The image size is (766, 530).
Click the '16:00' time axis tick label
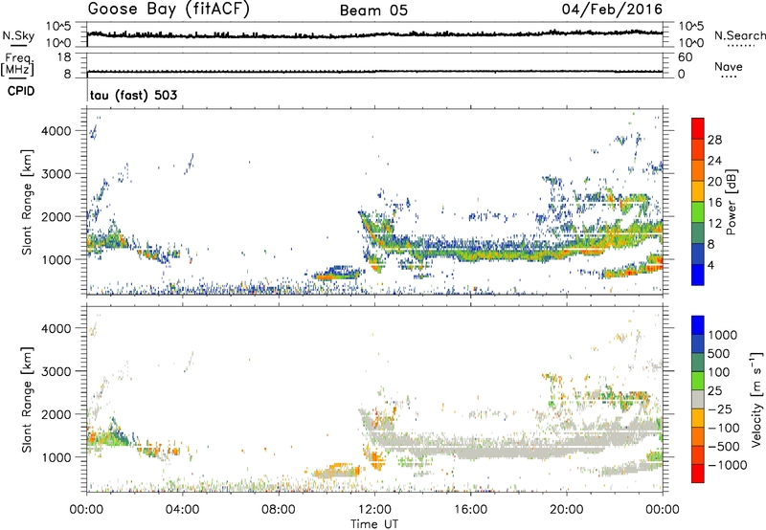pos(470,510)
